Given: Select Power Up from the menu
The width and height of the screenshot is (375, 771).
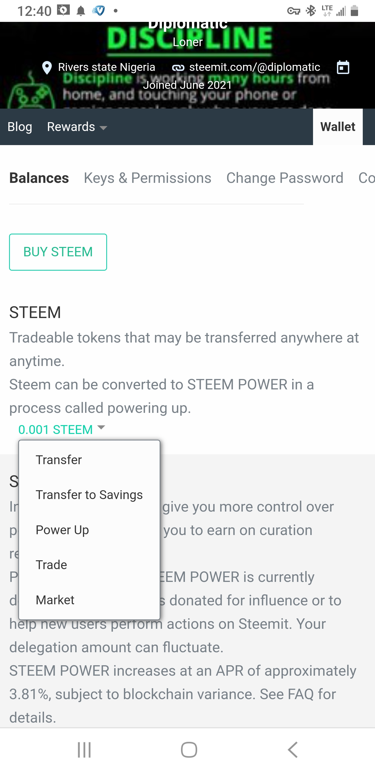Looking at the screenshot, I should pyautogui.click(x=89, y=530).
